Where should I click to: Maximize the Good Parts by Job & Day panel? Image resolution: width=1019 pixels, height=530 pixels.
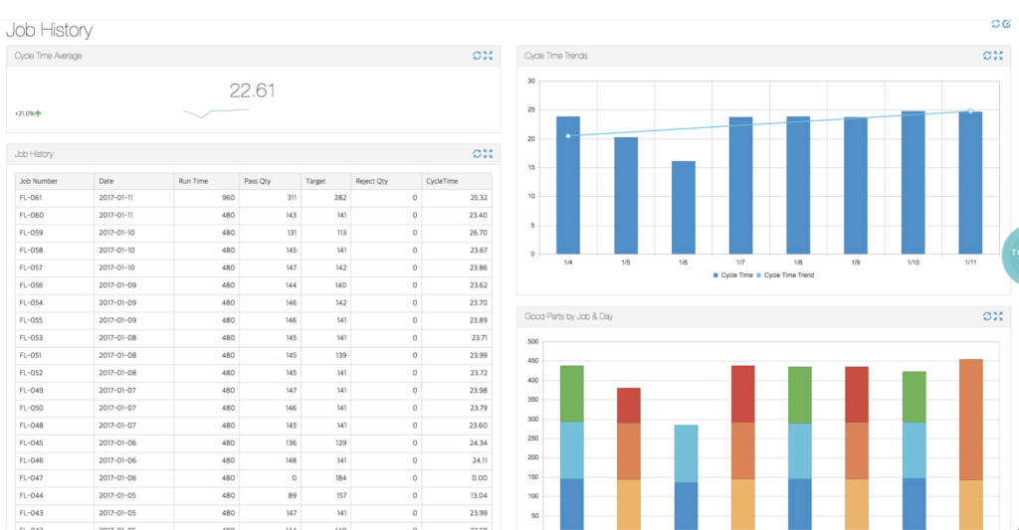[x=998, y=316]
